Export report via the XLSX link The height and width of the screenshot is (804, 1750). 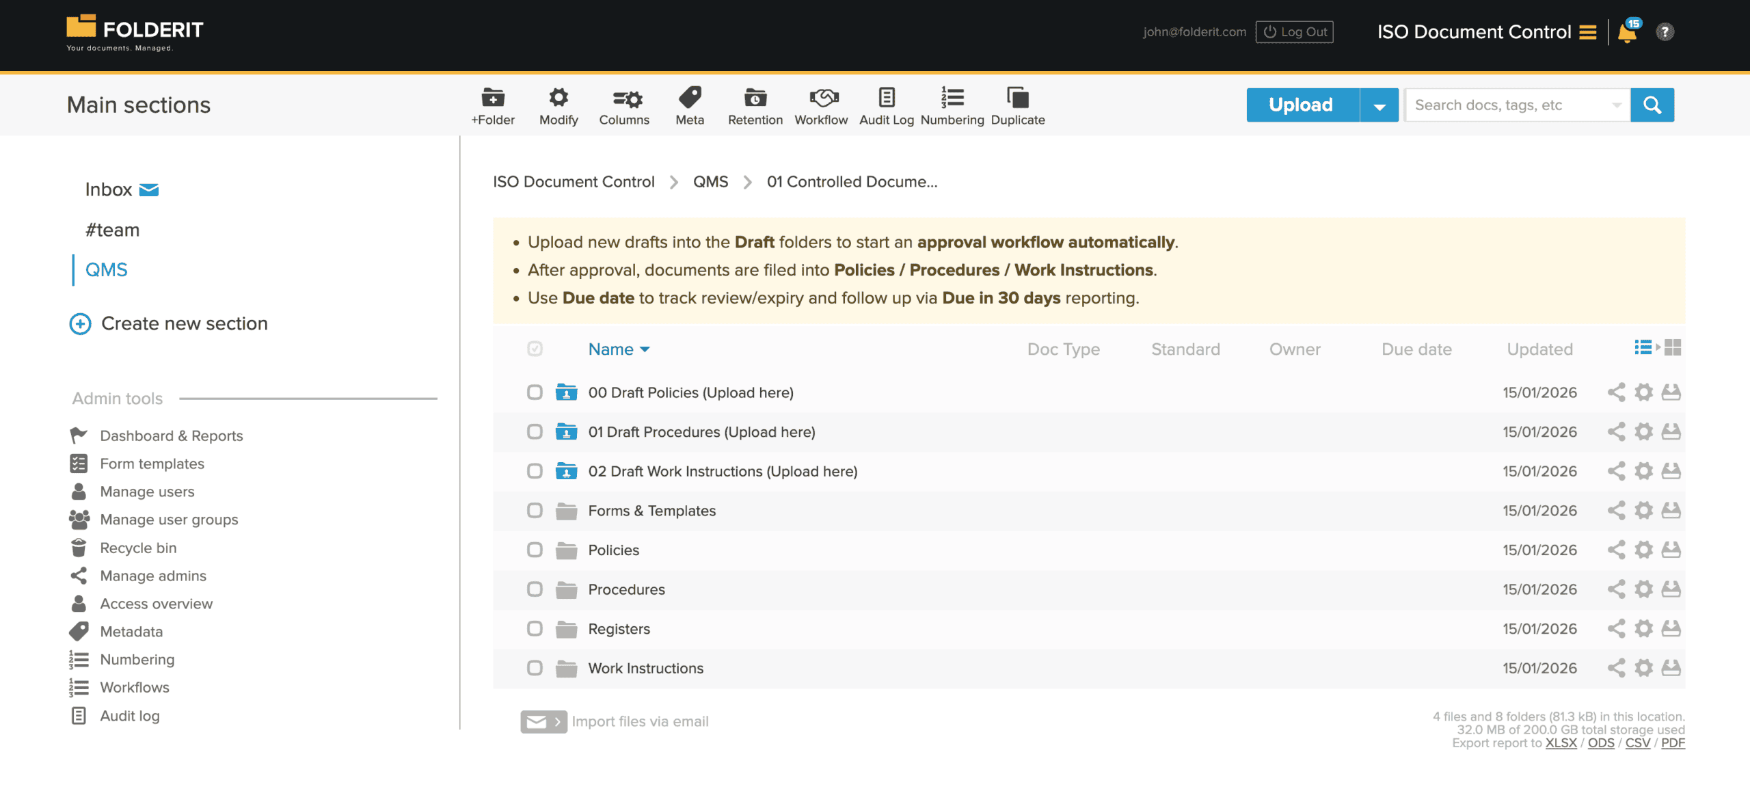click(x=1561, y=743)
